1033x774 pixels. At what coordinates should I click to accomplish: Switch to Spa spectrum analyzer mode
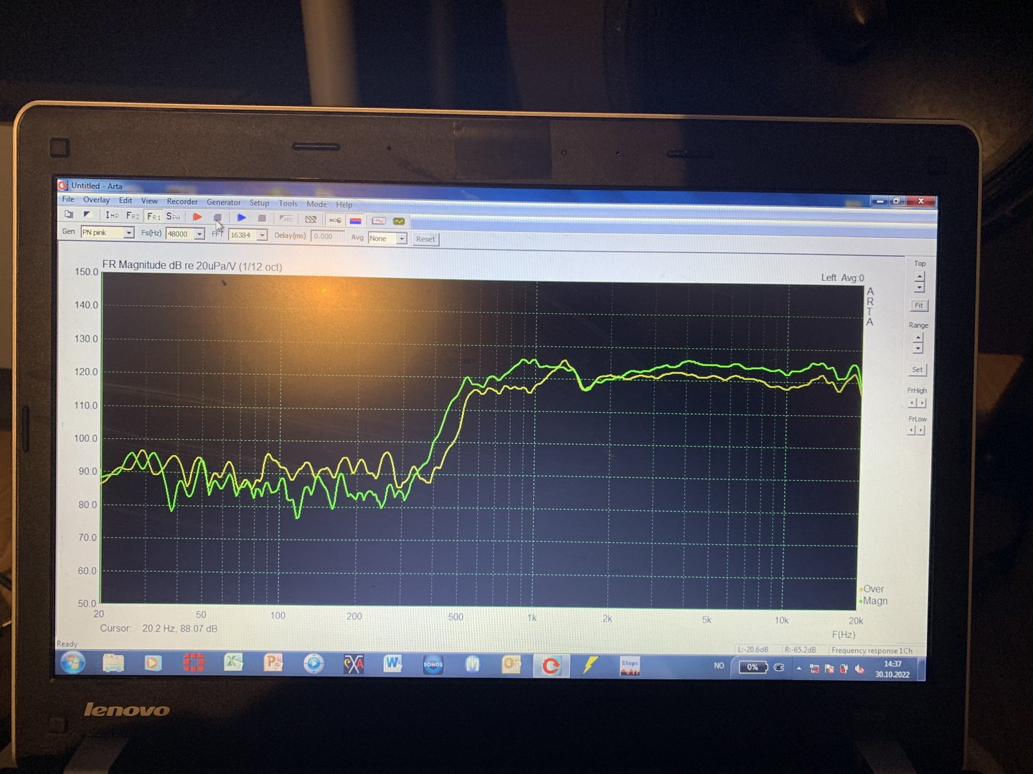pyautogui.click(x=174, y=216)
